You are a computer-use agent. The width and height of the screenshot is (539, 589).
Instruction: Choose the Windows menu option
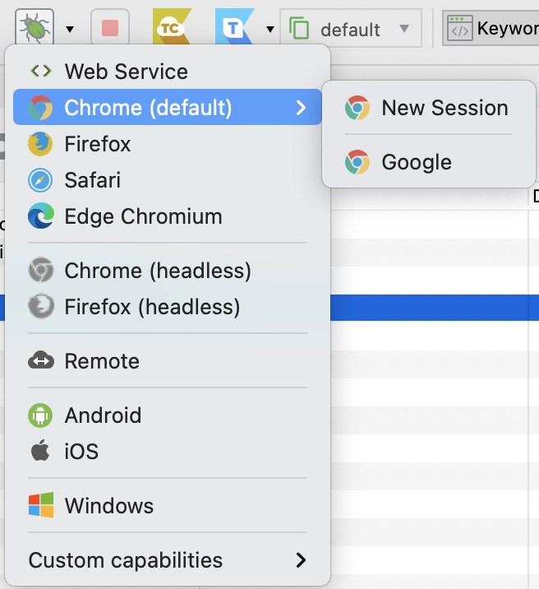(108, 506)
